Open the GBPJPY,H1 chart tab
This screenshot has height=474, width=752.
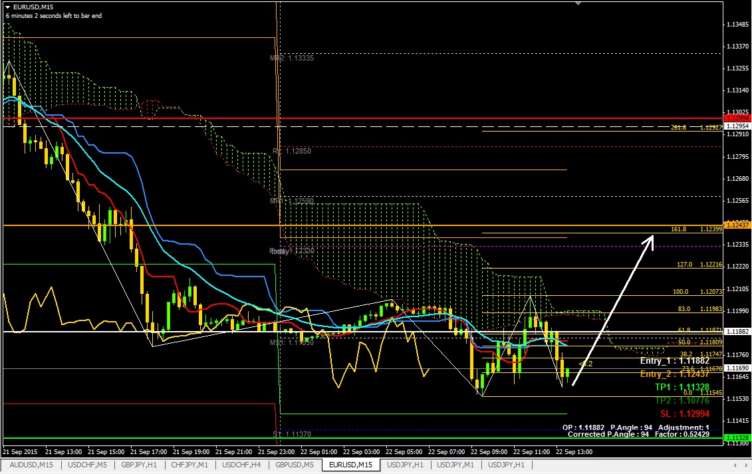(x=139, y=465)
